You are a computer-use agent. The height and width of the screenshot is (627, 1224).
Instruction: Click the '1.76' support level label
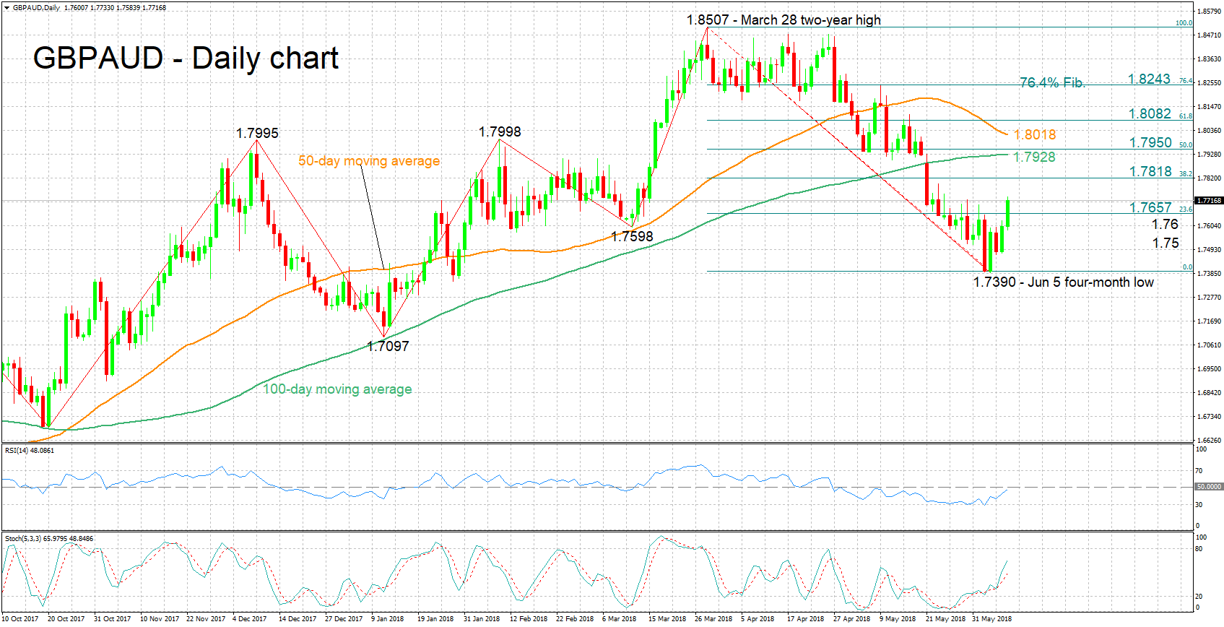click(1165, 224)
